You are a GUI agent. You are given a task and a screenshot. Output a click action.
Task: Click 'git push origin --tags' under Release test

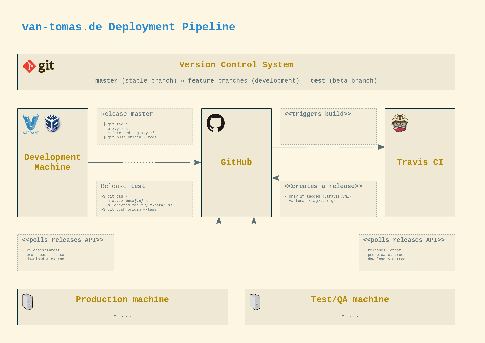click(129, 209)
